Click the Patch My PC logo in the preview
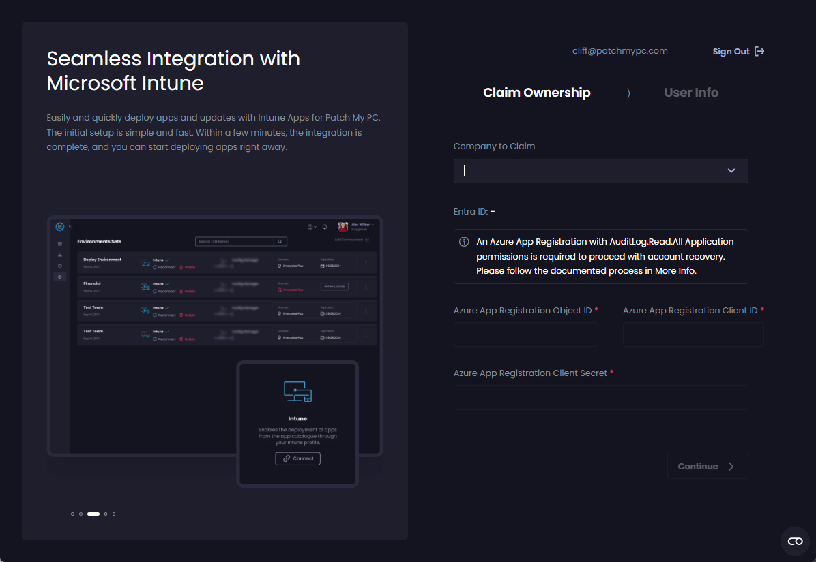The height and width of the screenshot is (562, 816). [60, 226]
